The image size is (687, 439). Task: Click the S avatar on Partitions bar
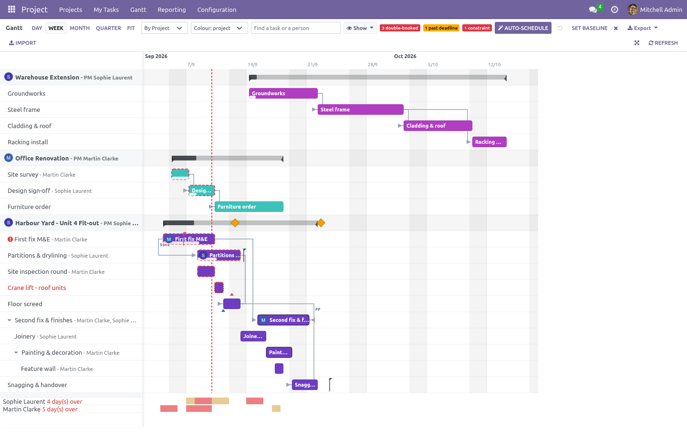pyautogui.click(x=203, y=255)
